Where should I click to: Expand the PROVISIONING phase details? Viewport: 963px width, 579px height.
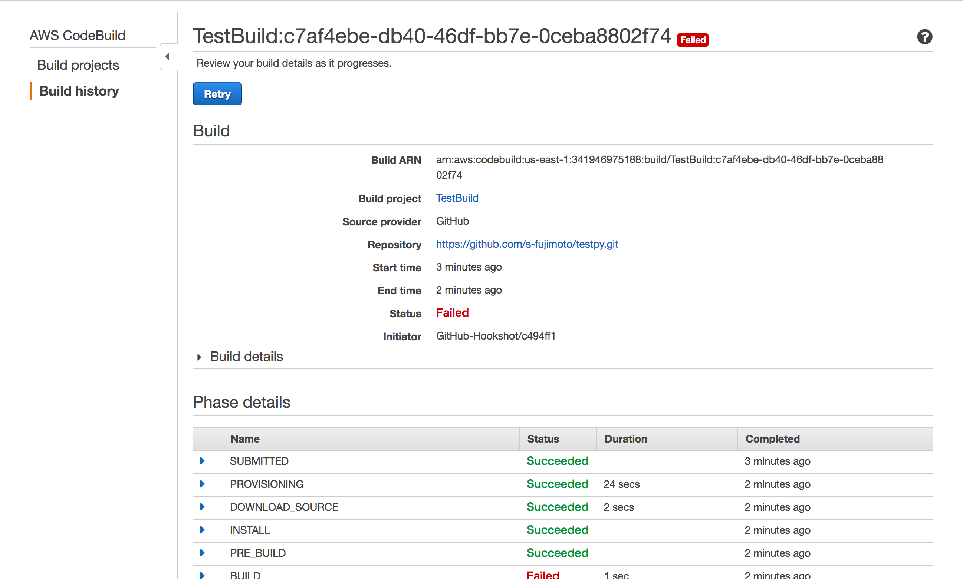202,484
